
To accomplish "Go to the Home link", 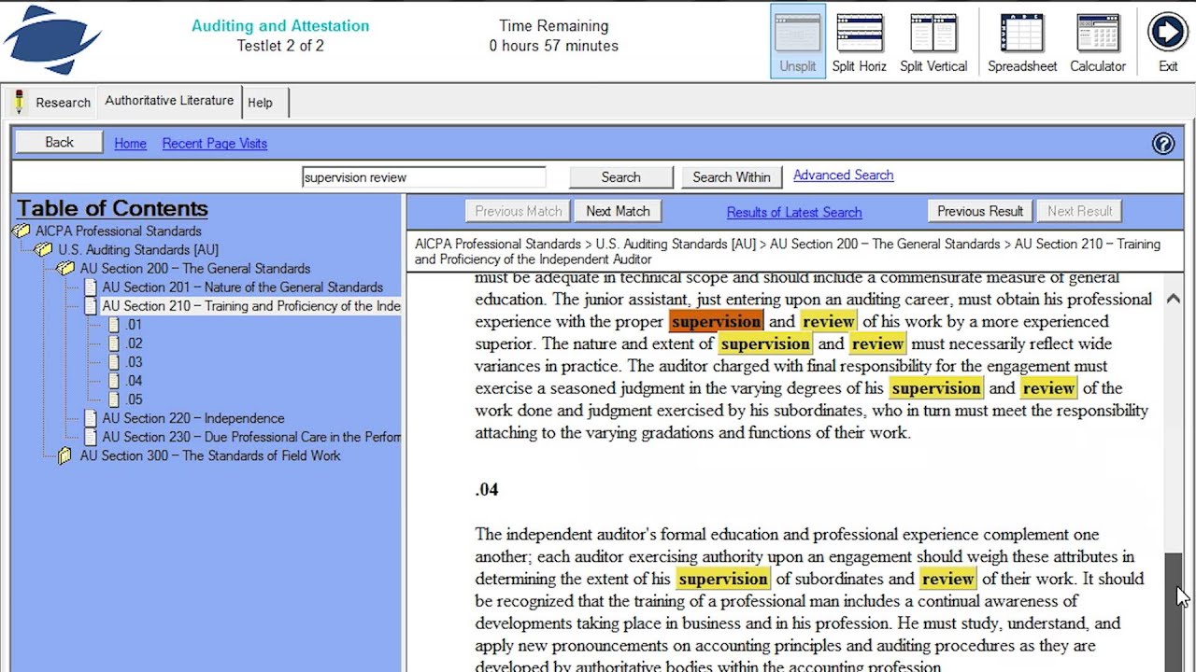I will coord(130,143).
